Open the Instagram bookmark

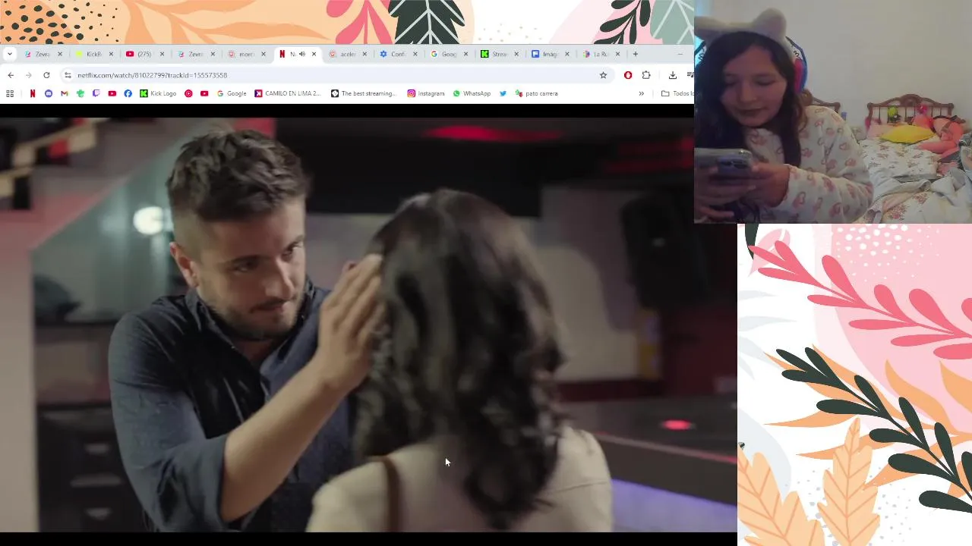tap(426, 93)
